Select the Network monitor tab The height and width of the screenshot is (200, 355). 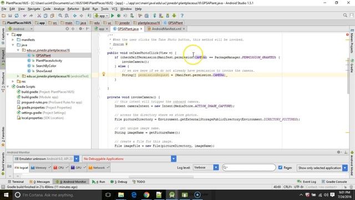point(99,168)
